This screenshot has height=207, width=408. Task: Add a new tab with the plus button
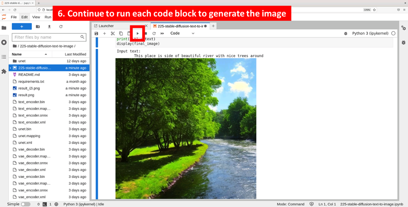tap(213, 26)
